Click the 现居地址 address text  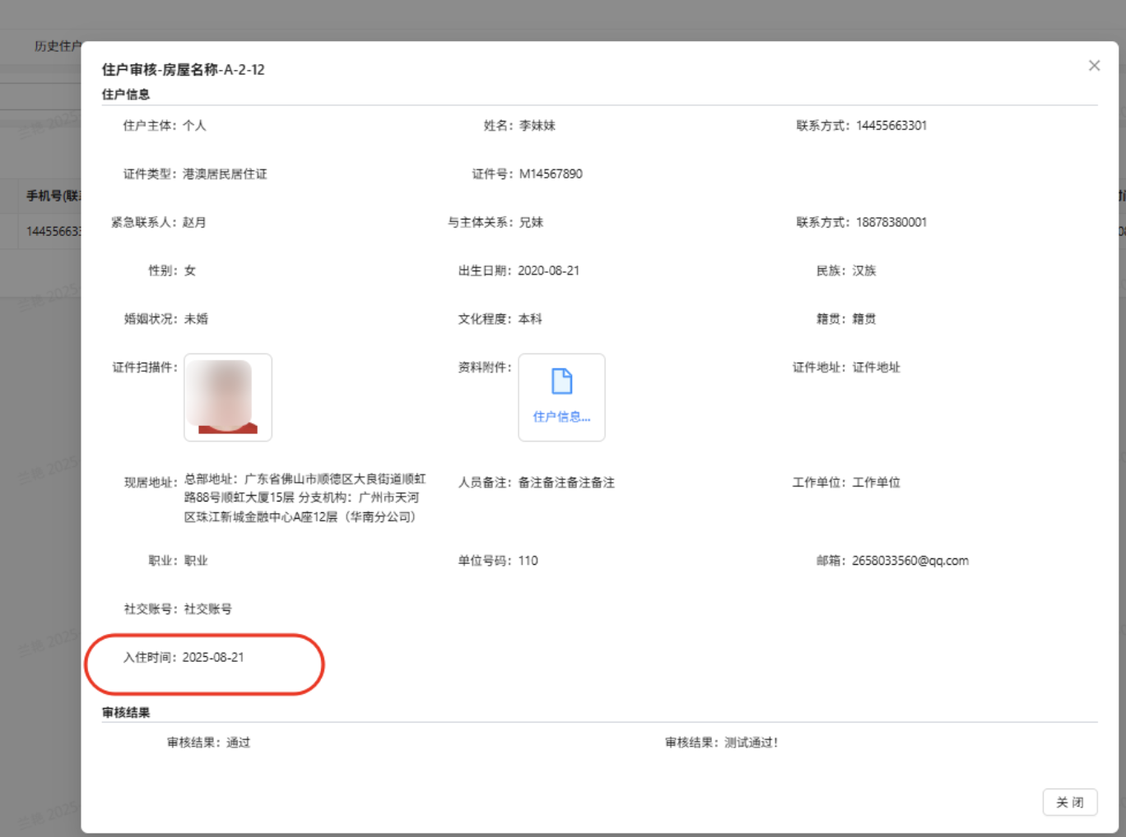click(x=305, y=497)
